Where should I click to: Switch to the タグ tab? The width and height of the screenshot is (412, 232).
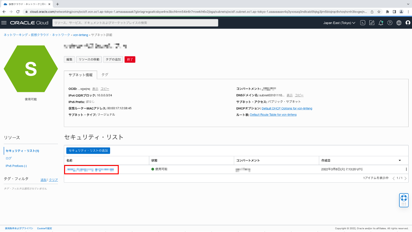click(x=104, y=74)
